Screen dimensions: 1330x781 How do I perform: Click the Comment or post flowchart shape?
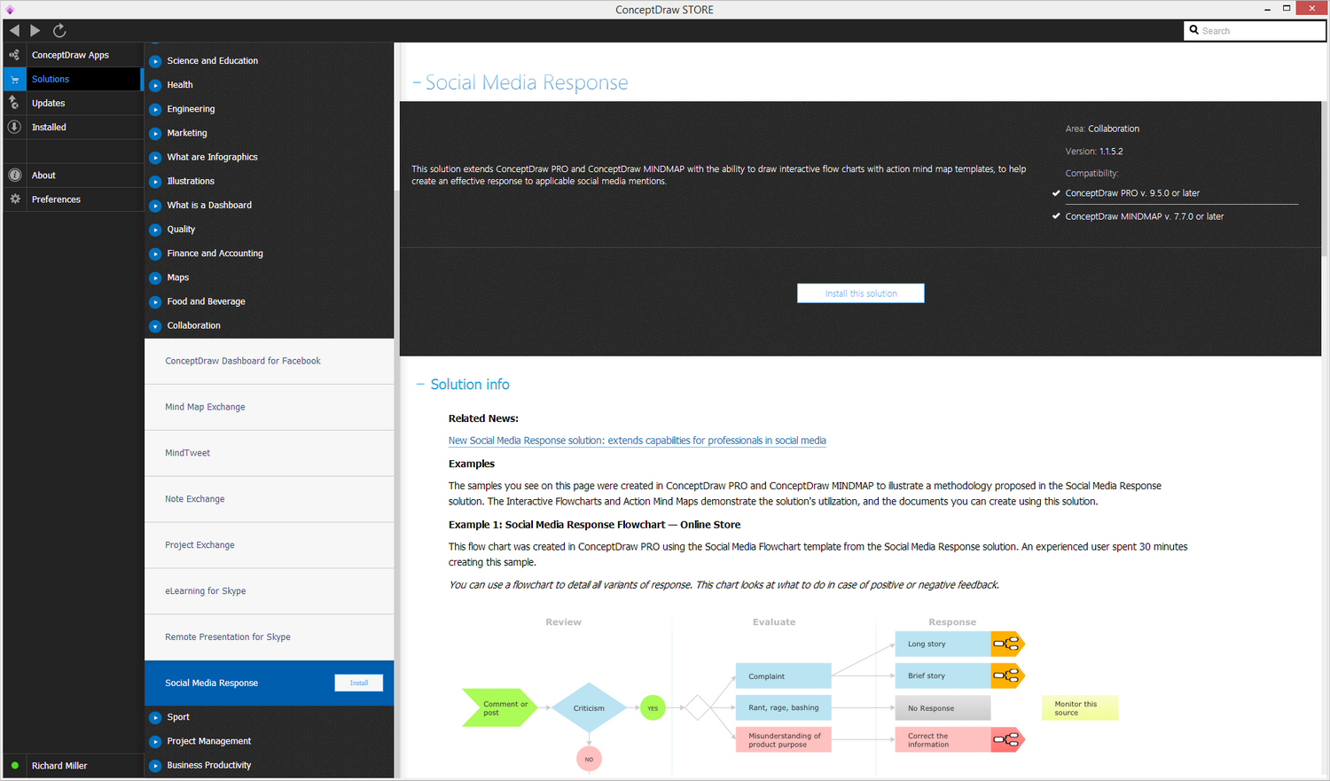(500, 707)
